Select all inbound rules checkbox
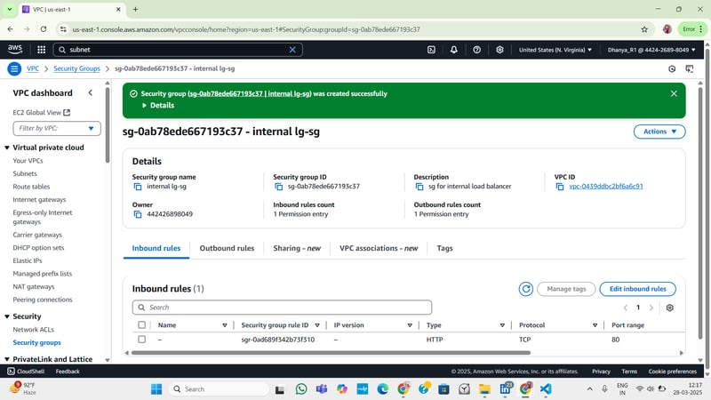 pos(142,324)
